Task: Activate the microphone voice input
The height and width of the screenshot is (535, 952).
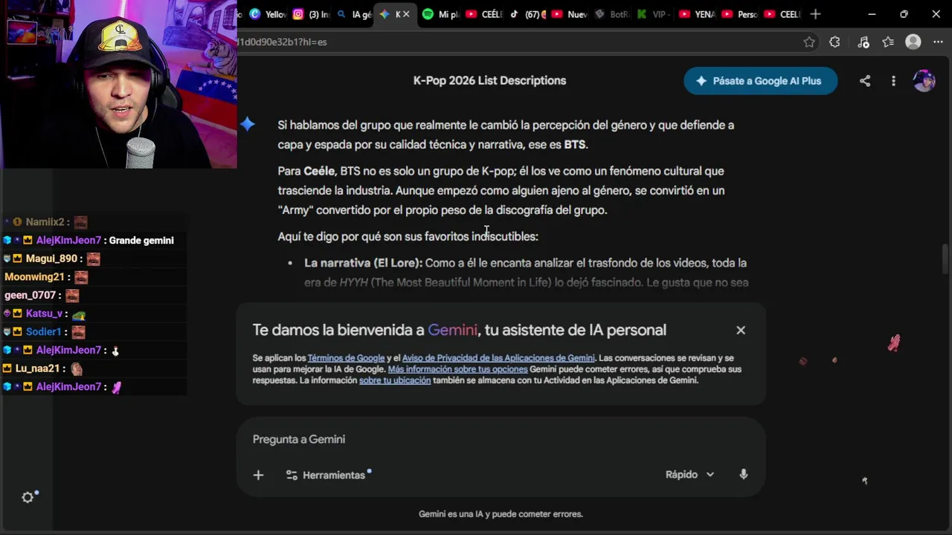Action: click(743, 475)
